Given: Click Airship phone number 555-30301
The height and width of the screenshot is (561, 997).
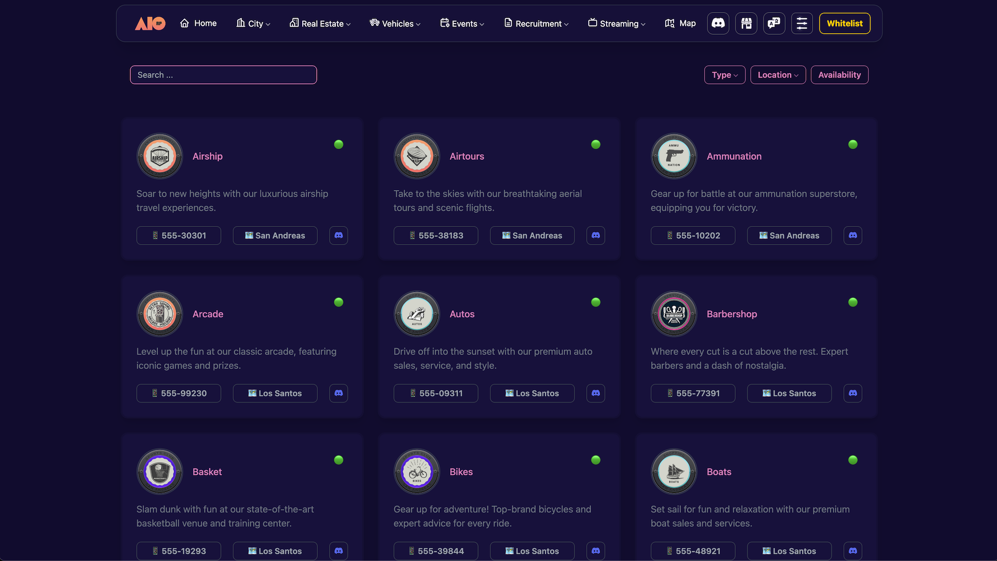Looking at the screenshot, I should pos(179,235).
